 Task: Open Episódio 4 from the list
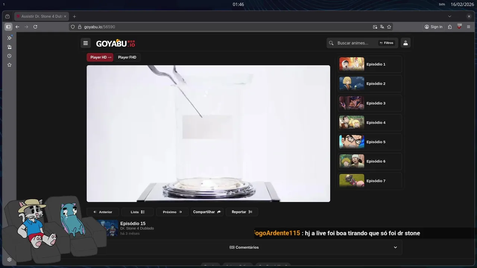click(x=370, y=122)
